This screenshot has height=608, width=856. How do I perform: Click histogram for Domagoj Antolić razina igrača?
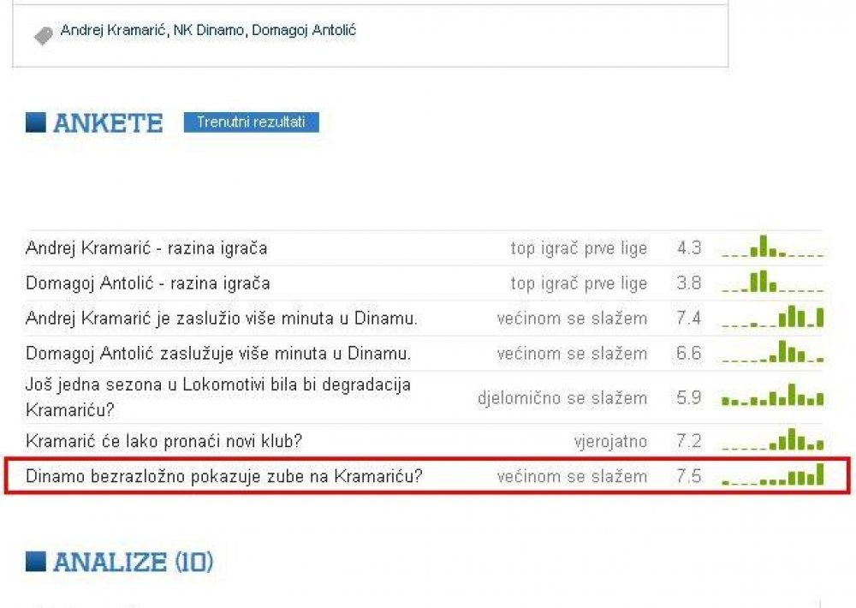pos(772,282)
